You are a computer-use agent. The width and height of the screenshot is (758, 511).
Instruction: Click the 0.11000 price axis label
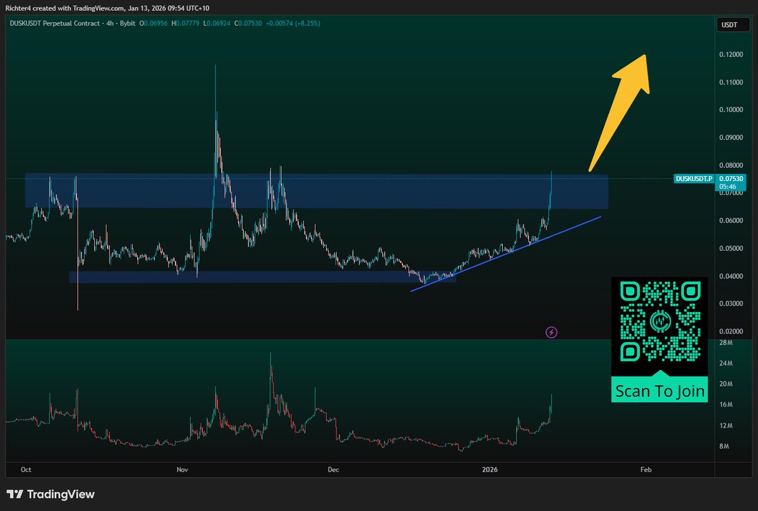point(731,83)
